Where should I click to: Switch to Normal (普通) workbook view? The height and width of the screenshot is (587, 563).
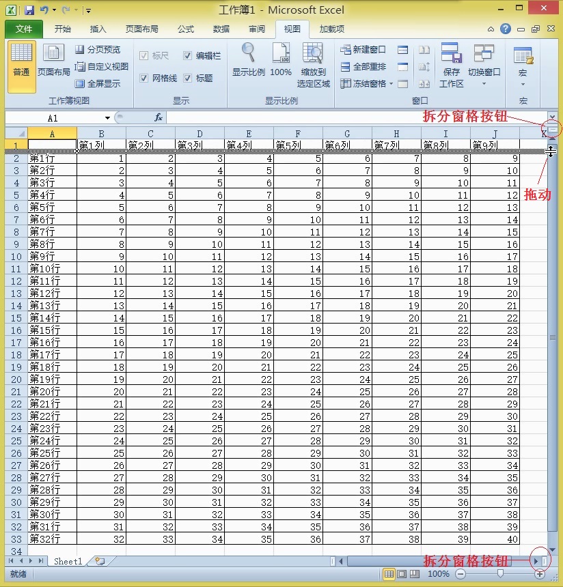point(21,67)
